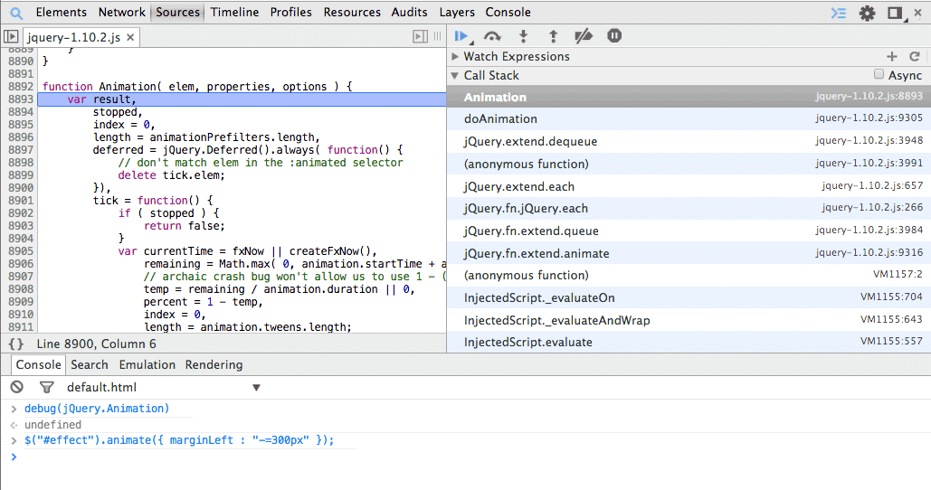Image resolution: width=931 pixels, height=490 pixels.
Task: Open the Emulation drawer tab
Action: 147,364
